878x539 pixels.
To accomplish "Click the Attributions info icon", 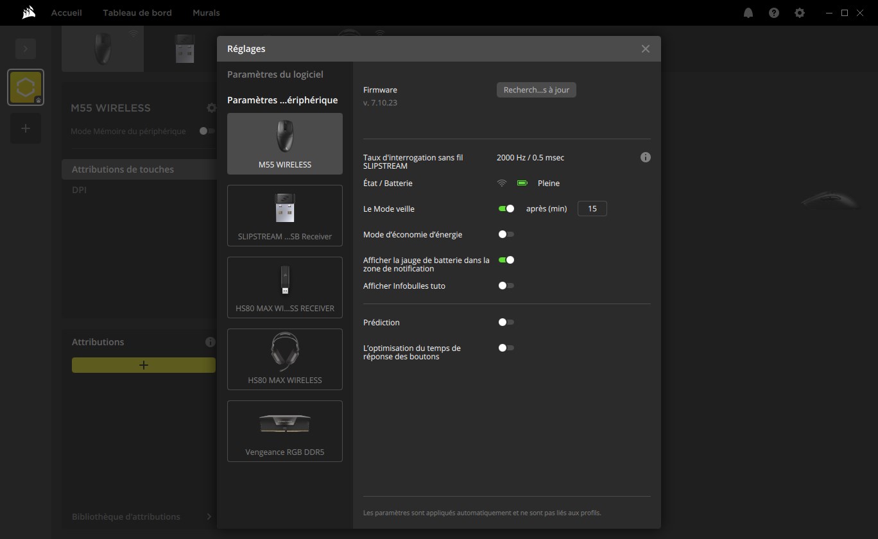I will [x=210, y=342].
